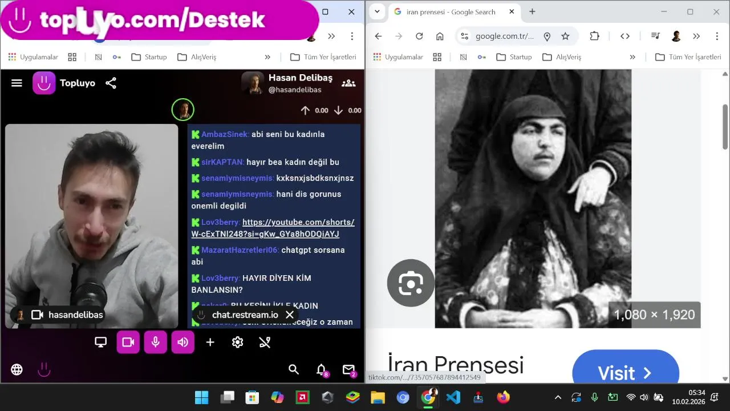730x411 pixels.
Task: Reload the Google search page
Action: (x=419, y=36)
